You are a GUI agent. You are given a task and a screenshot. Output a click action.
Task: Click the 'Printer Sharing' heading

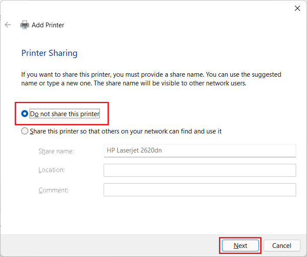[49, 53]
